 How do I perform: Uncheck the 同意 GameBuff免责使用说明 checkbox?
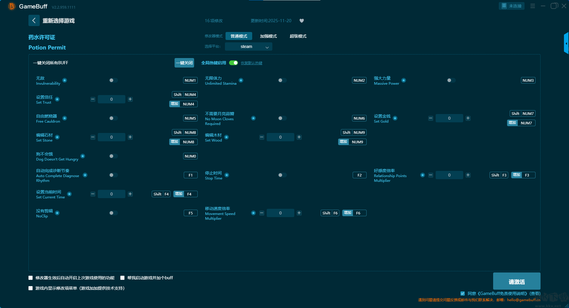(463, 293)
